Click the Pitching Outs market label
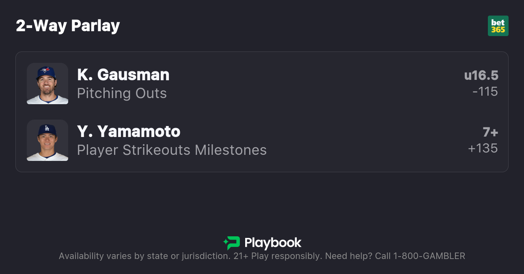 122,93
